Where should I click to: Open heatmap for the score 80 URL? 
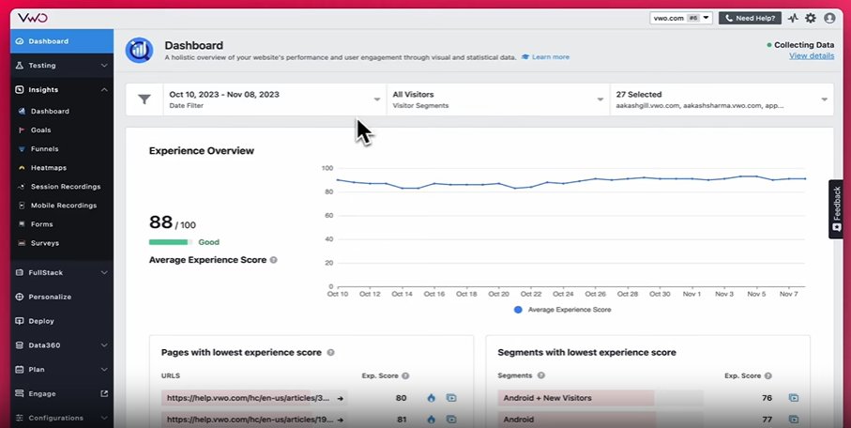(x=431, y=398)
